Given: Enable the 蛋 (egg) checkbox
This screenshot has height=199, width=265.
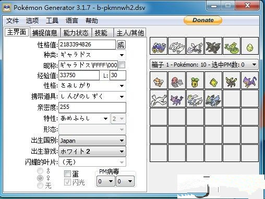Looking at the screenshot, I should point(67,173).
